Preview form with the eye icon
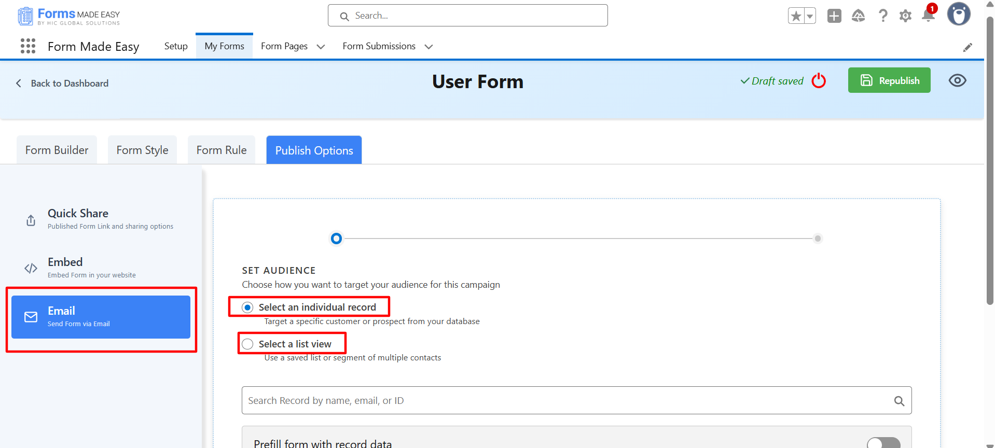 (x=957, y=80)
